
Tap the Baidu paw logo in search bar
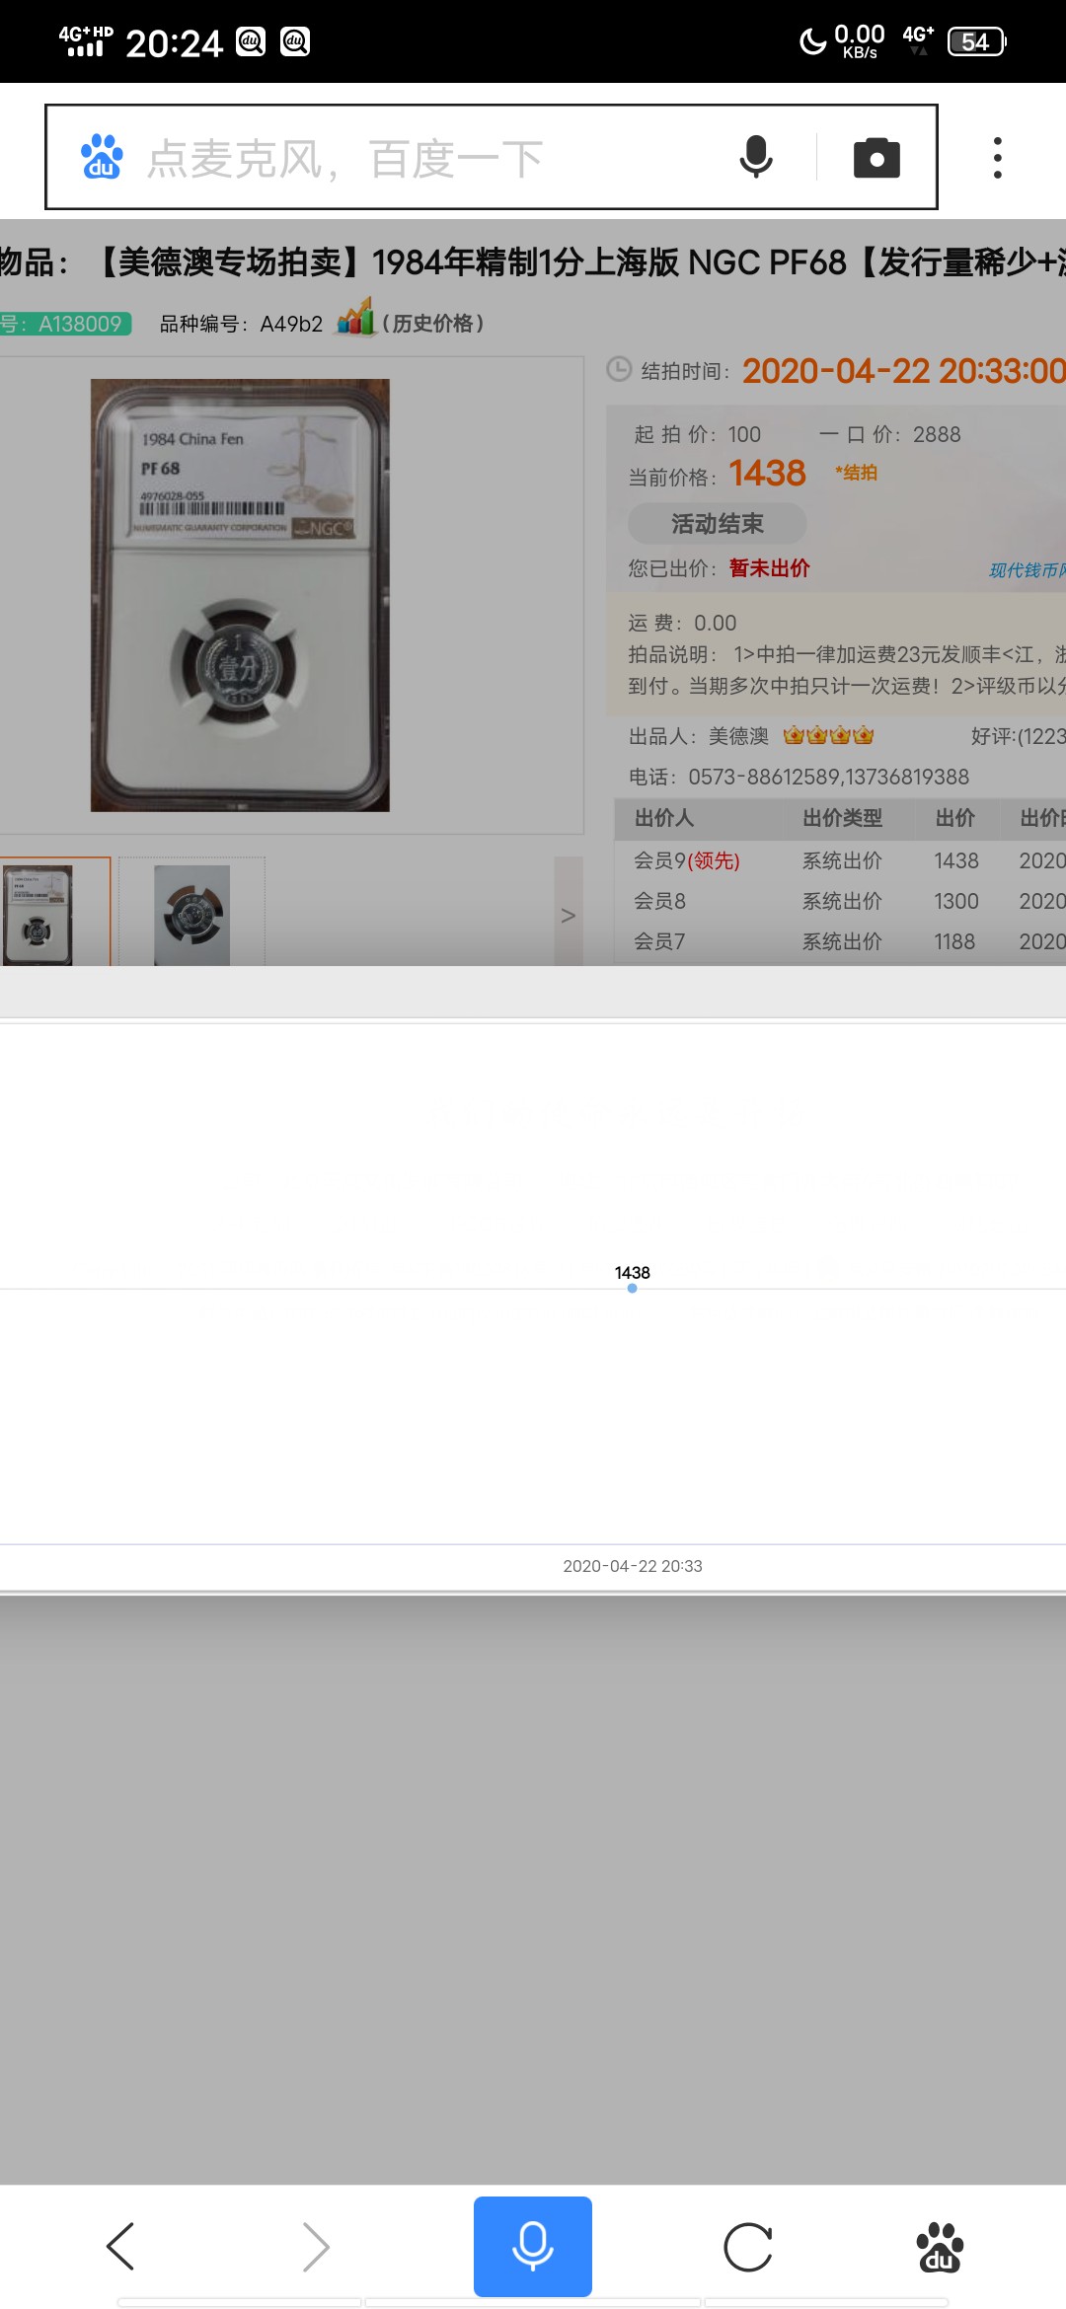point(101,158)
